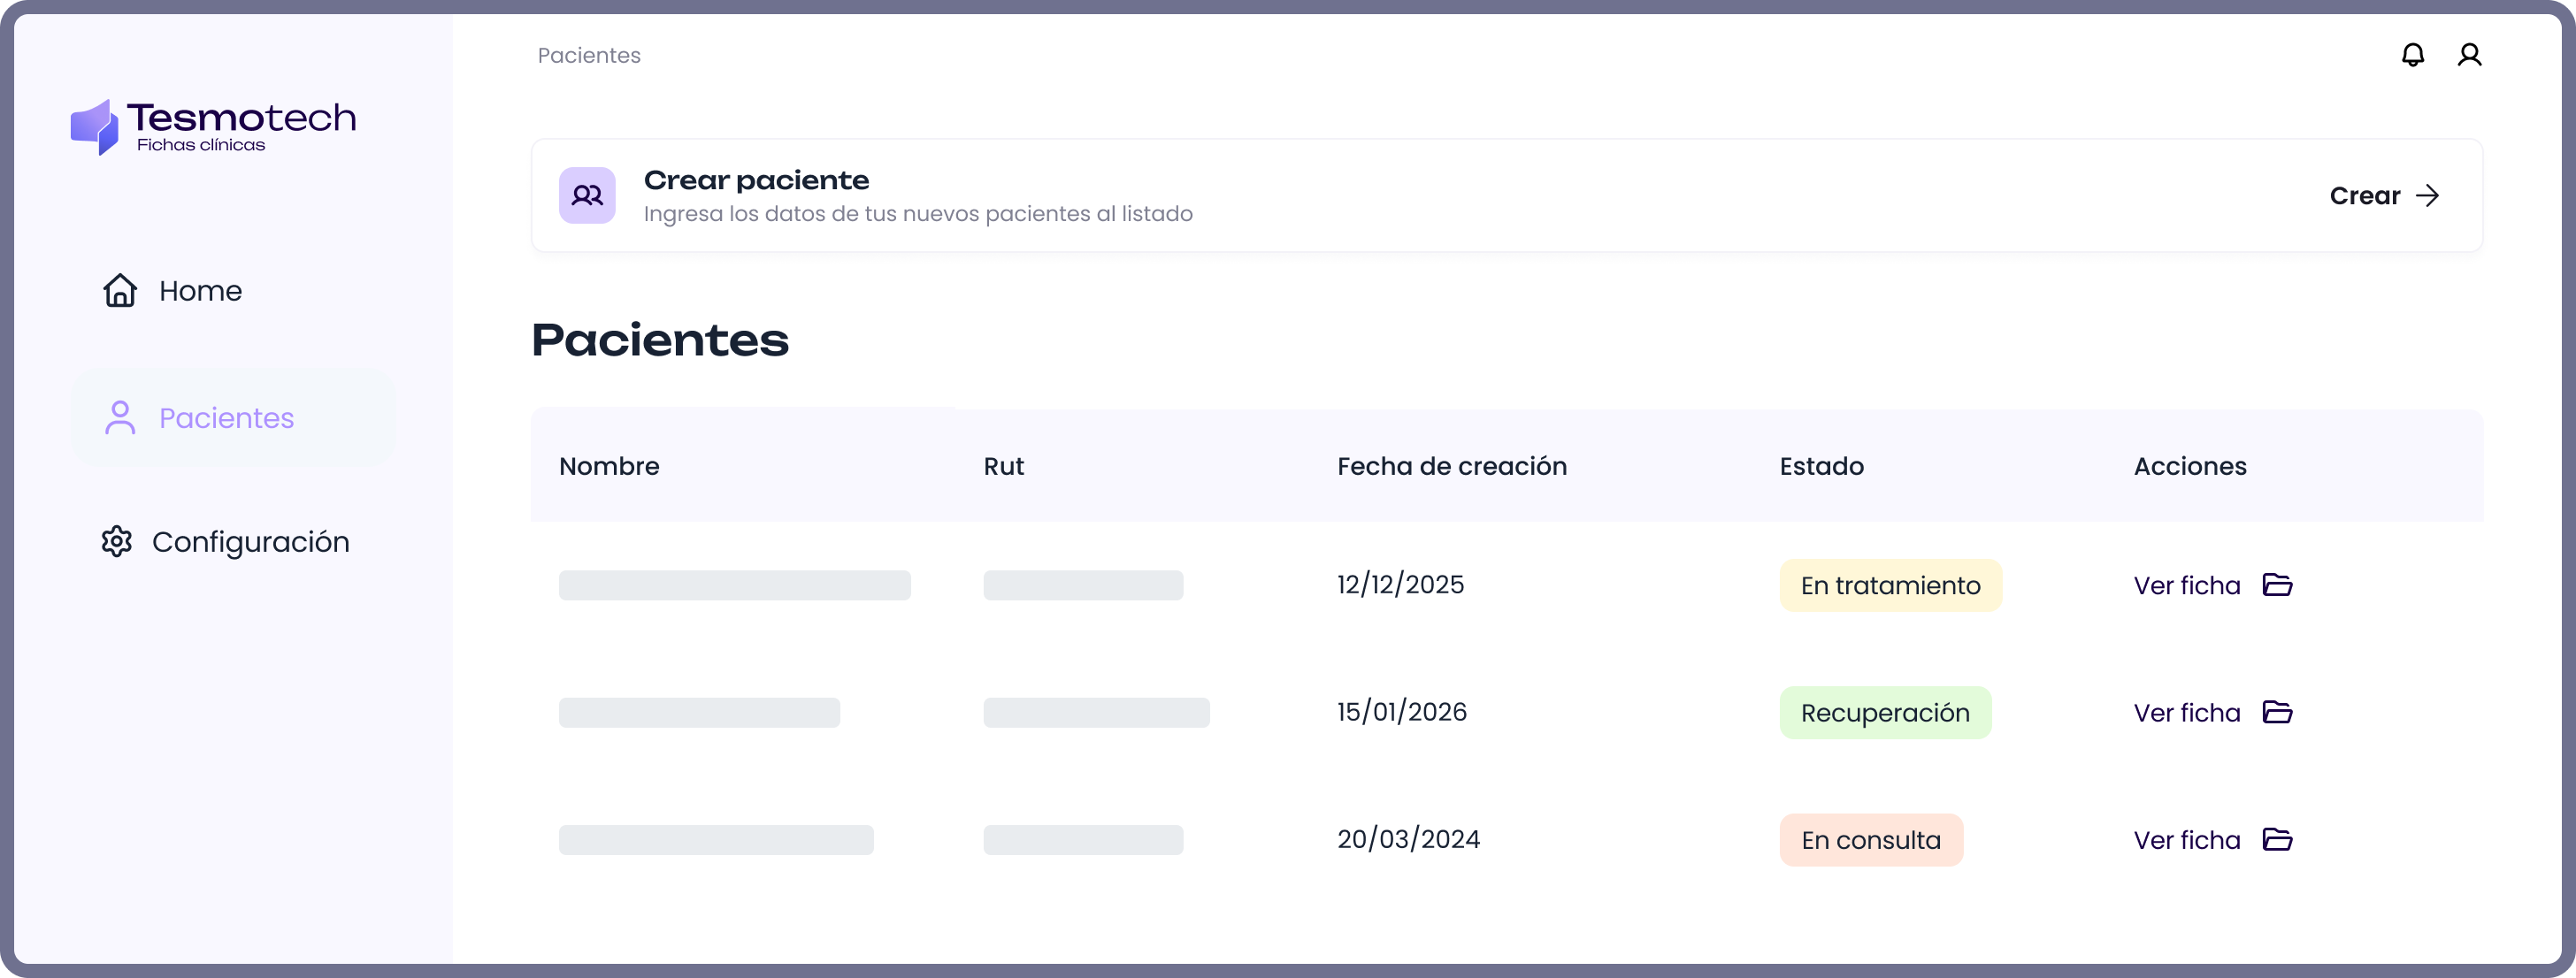Open Configuración menu item
This screenshot has height=978, width=2576.
click(x=250, y=542)
